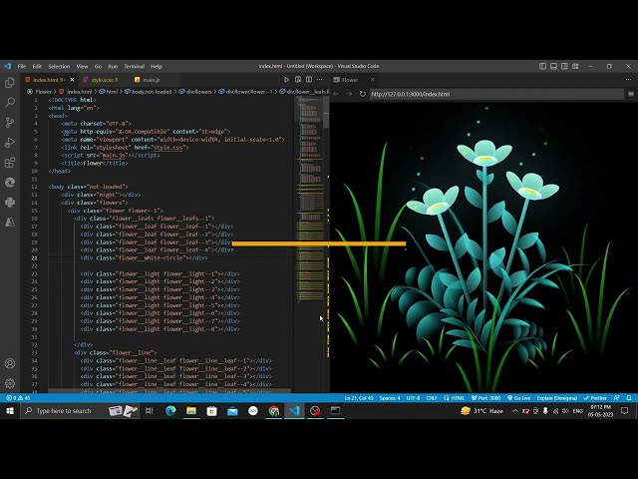
Task: Open notifications bell in status bar
Action: pos(629,398)
